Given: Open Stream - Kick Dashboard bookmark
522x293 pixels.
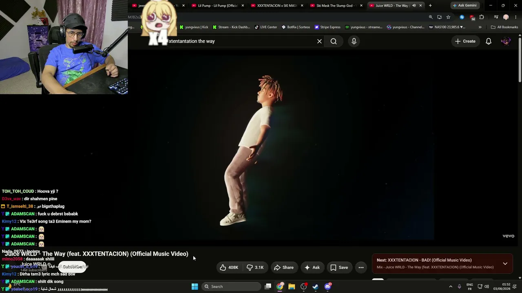Looking at the screenshot, I should (231, 27).
